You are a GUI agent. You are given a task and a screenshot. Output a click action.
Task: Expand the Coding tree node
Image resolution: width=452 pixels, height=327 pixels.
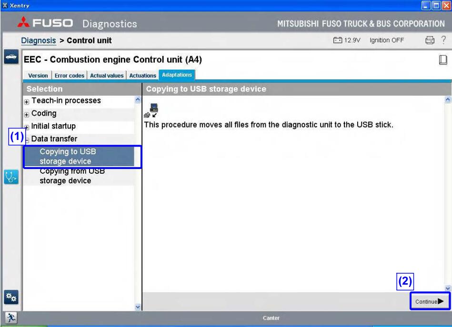27,115
